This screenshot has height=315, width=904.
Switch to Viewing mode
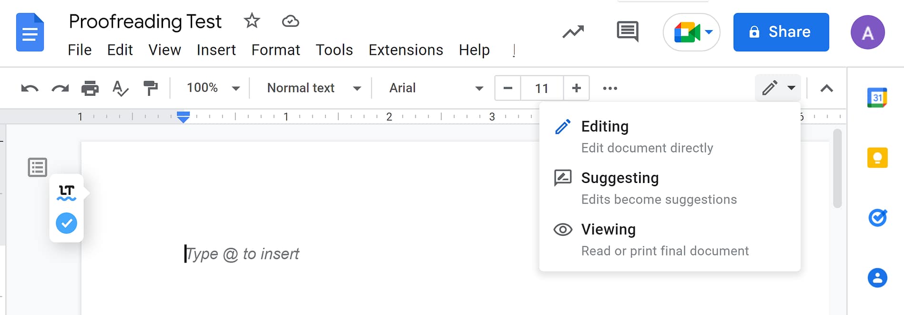(670, 239)
